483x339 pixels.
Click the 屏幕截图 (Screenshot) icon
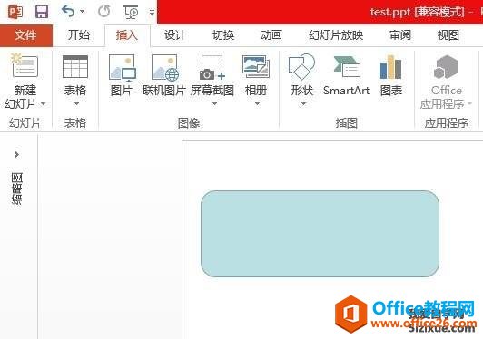click(x=212, y=67)
